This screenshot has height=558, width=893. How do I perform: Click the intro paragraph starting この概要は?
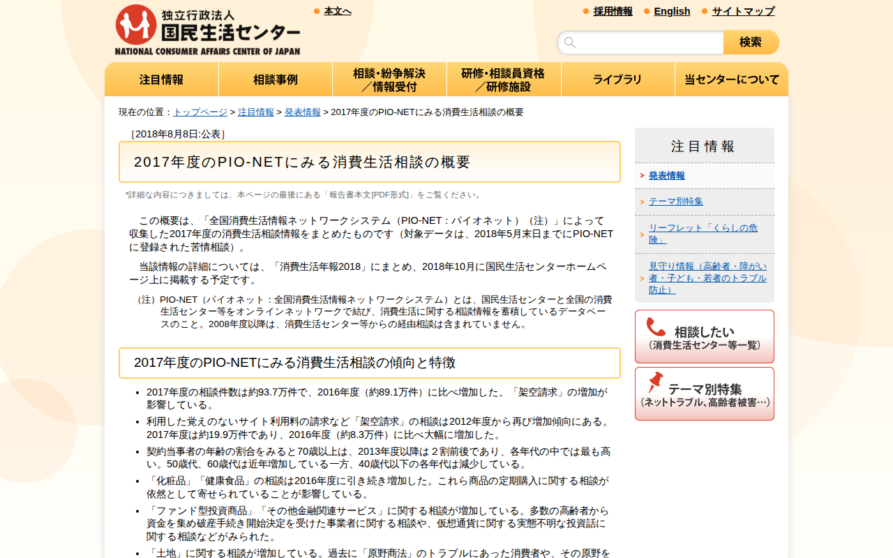371,234
